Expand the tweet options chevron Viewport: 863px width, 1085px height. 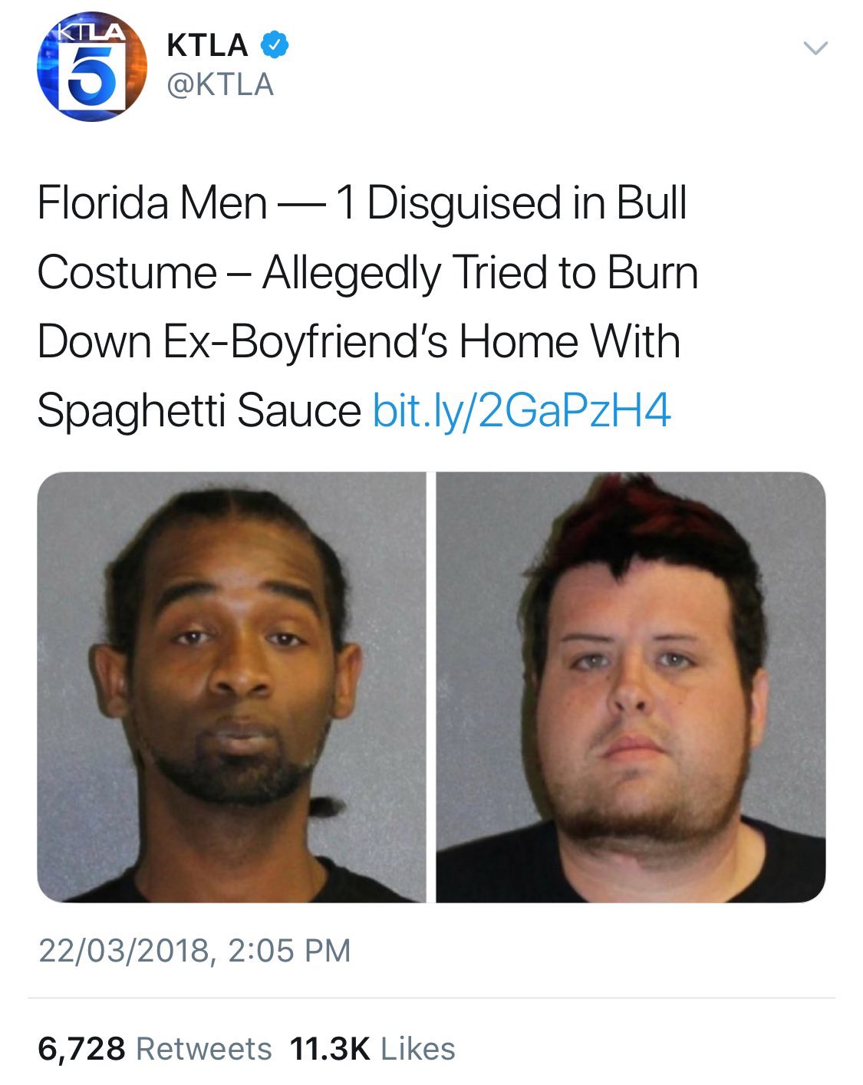(815, 48)
